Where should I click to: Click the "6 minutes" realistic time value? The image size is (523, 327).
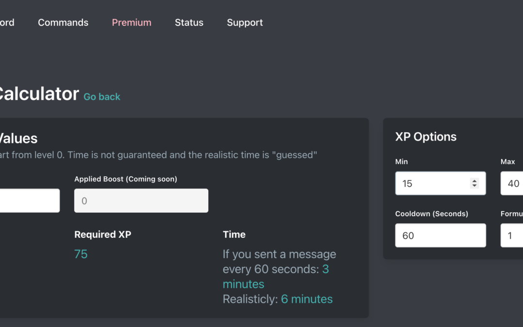307,299
